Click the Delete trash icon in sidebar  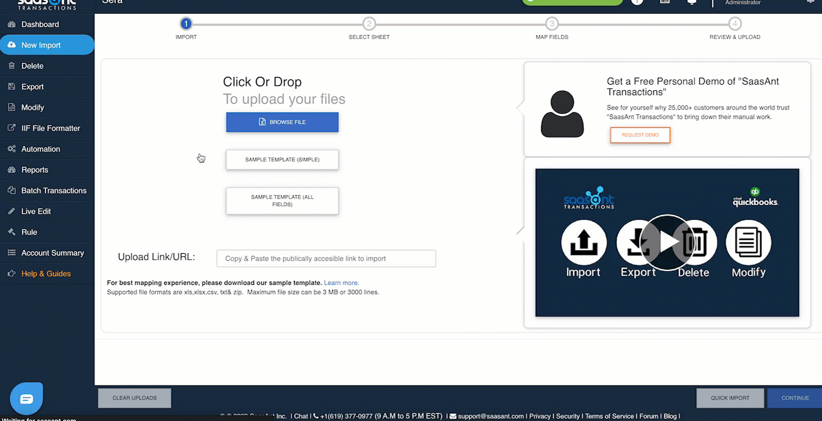[x=11, y=66]
